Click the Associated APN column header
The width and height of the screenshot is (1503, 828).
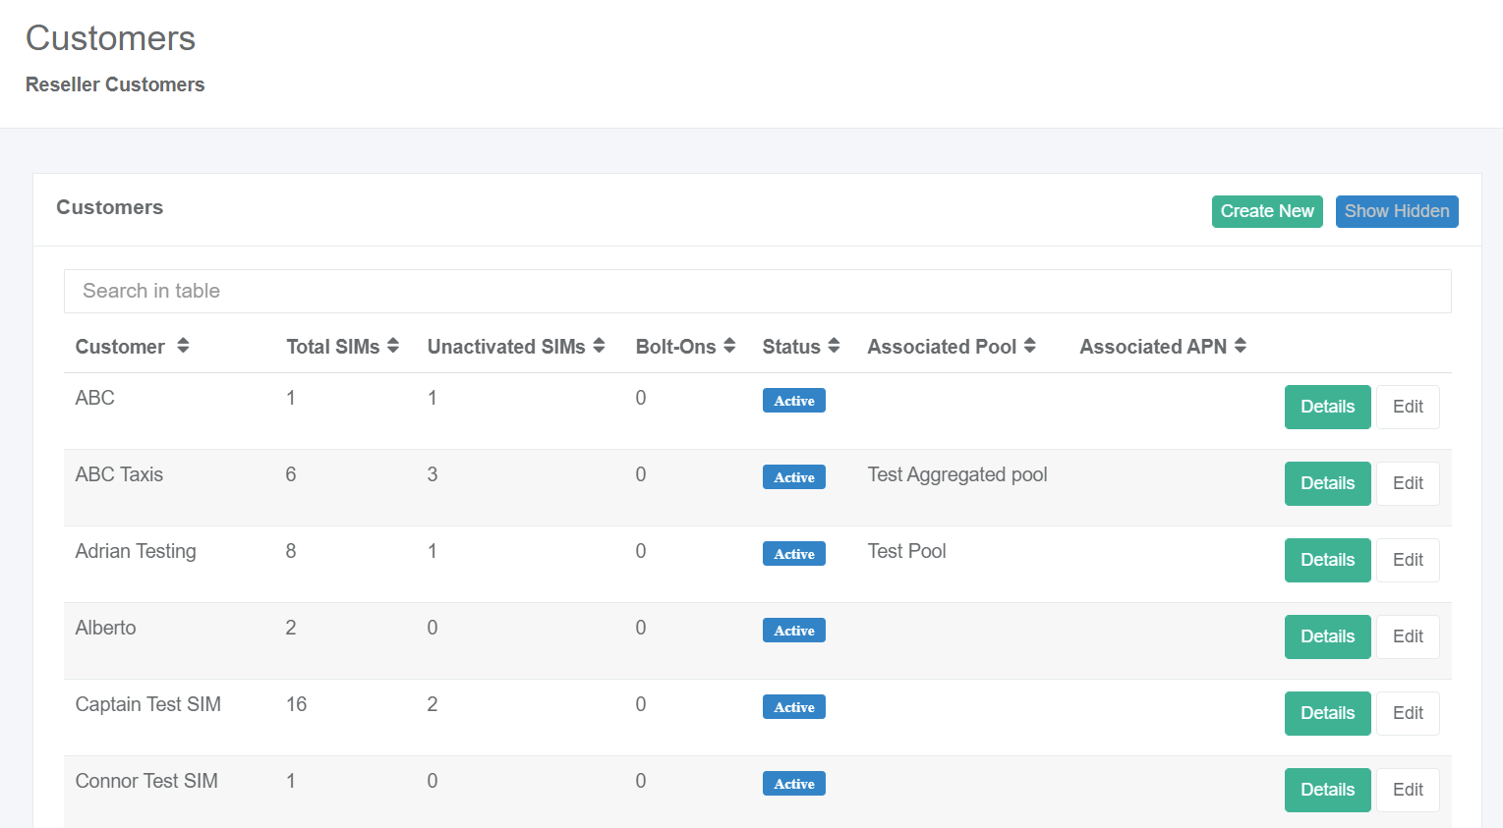pyautogui.click(x=1153, y=347)
